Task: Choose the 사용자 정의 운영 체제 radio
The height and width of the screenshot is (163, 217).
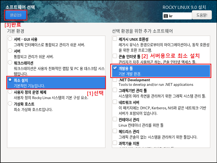Action: [10, 92]
